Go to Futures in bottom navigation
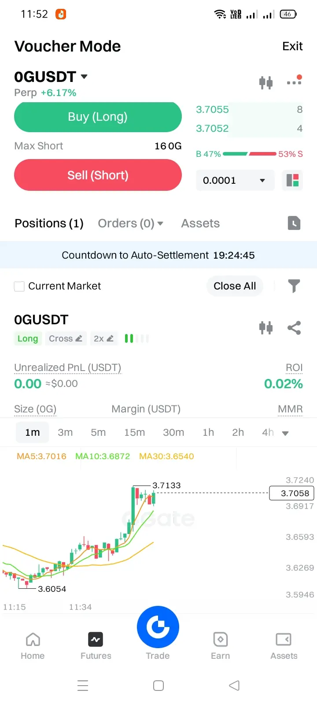The image size is (317, 705). point(96,646)
